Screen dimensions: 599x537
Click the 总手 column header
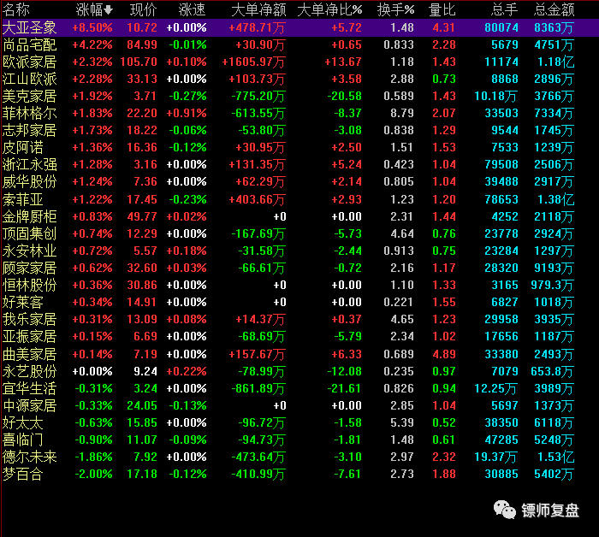coord(504,10)
